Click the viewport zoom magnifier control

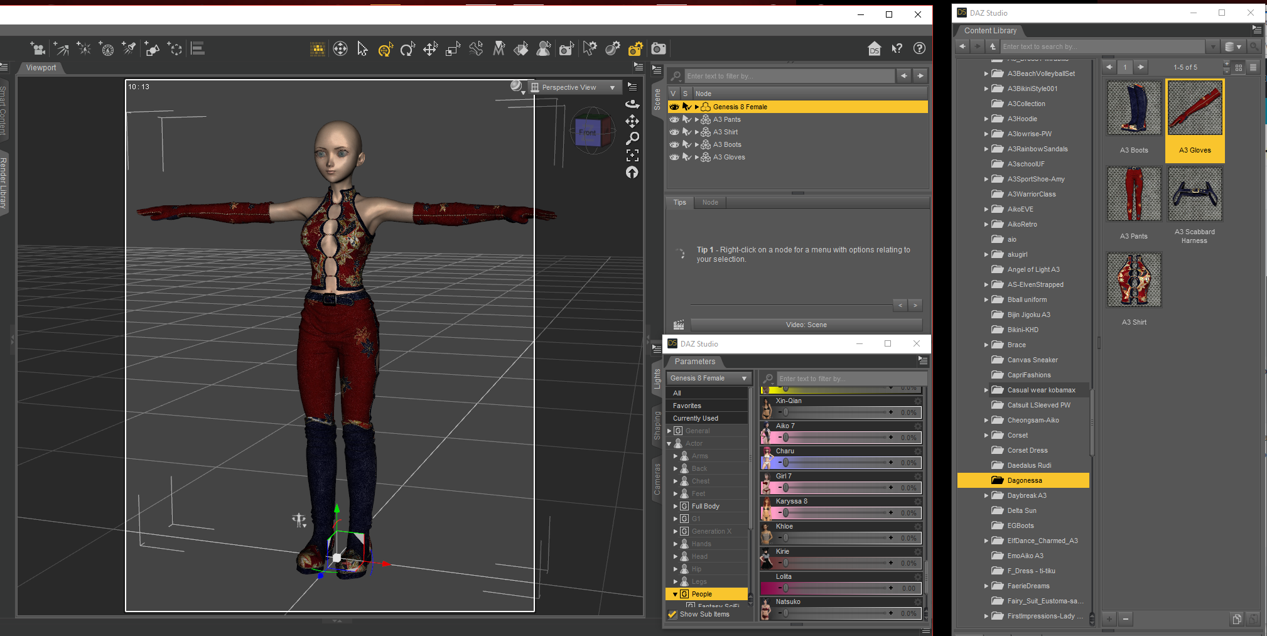(632, 138)
